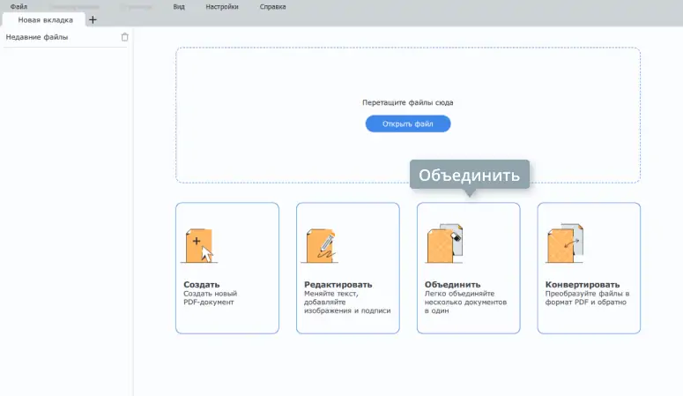The height and width of the screenshot is (396, 683).
Task: Click the Конвертировать card title
Action: click(583, 285)
